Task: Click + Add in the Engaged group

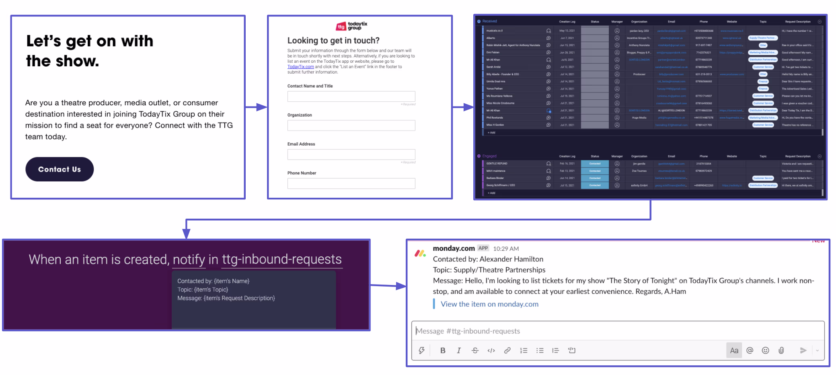Action: [491, 193]
